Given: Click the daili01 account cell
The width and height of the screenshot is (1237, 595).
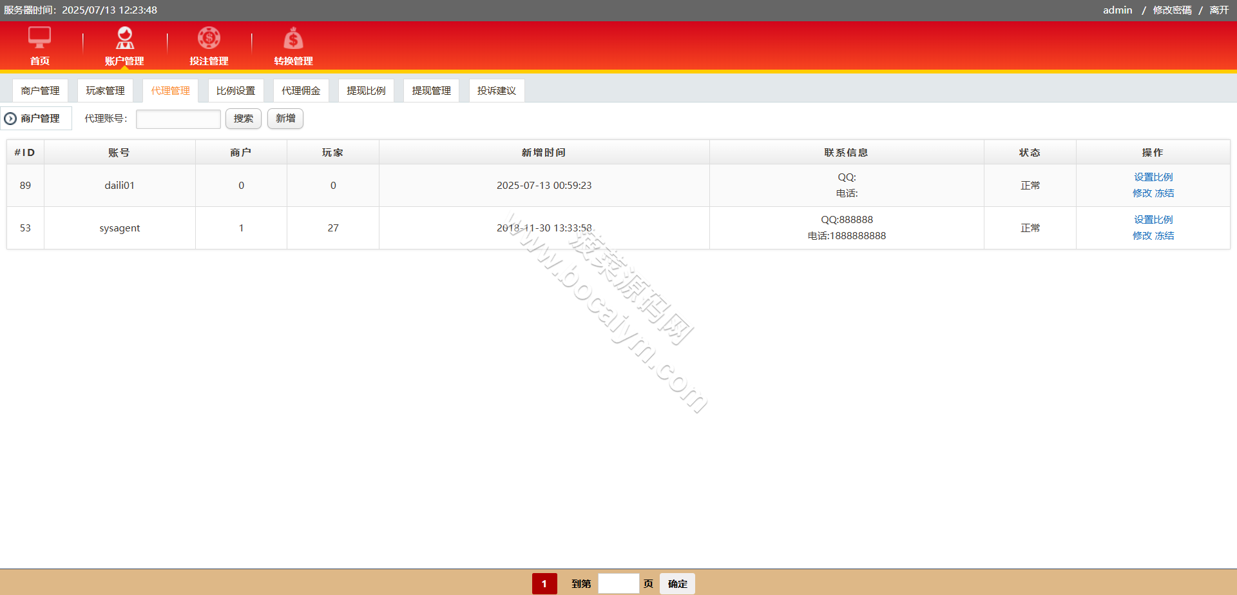Looking at the screenshot, I should 119,186.
